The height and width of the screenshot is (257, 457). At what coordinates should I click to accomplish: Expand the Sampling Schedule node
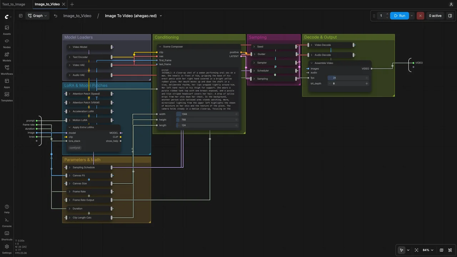coord(70,167)
